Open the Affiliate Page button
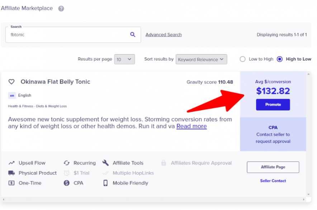 (x=273, y=167)
